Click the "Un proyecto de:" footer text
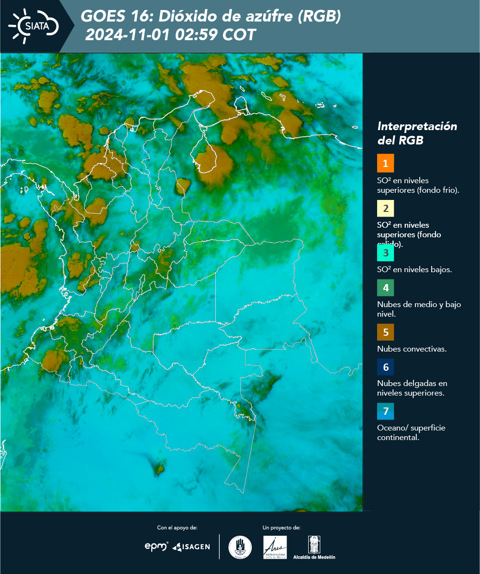 (281, 528)
